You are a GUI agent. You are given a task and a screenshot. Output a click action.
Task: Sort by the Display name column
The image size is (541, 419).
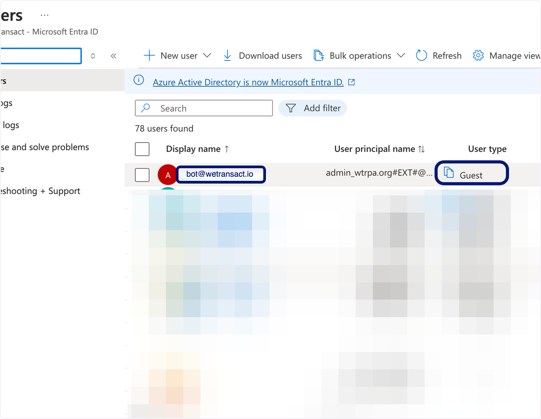pyautogui.click(x=197, y=149)
